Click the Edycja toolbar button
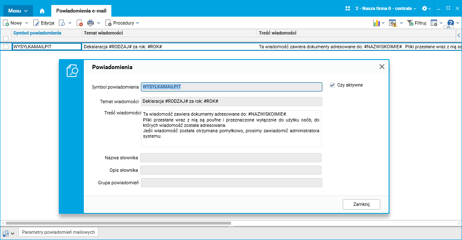462x240 pixels. pyautogui.click(x=44, y=23)
